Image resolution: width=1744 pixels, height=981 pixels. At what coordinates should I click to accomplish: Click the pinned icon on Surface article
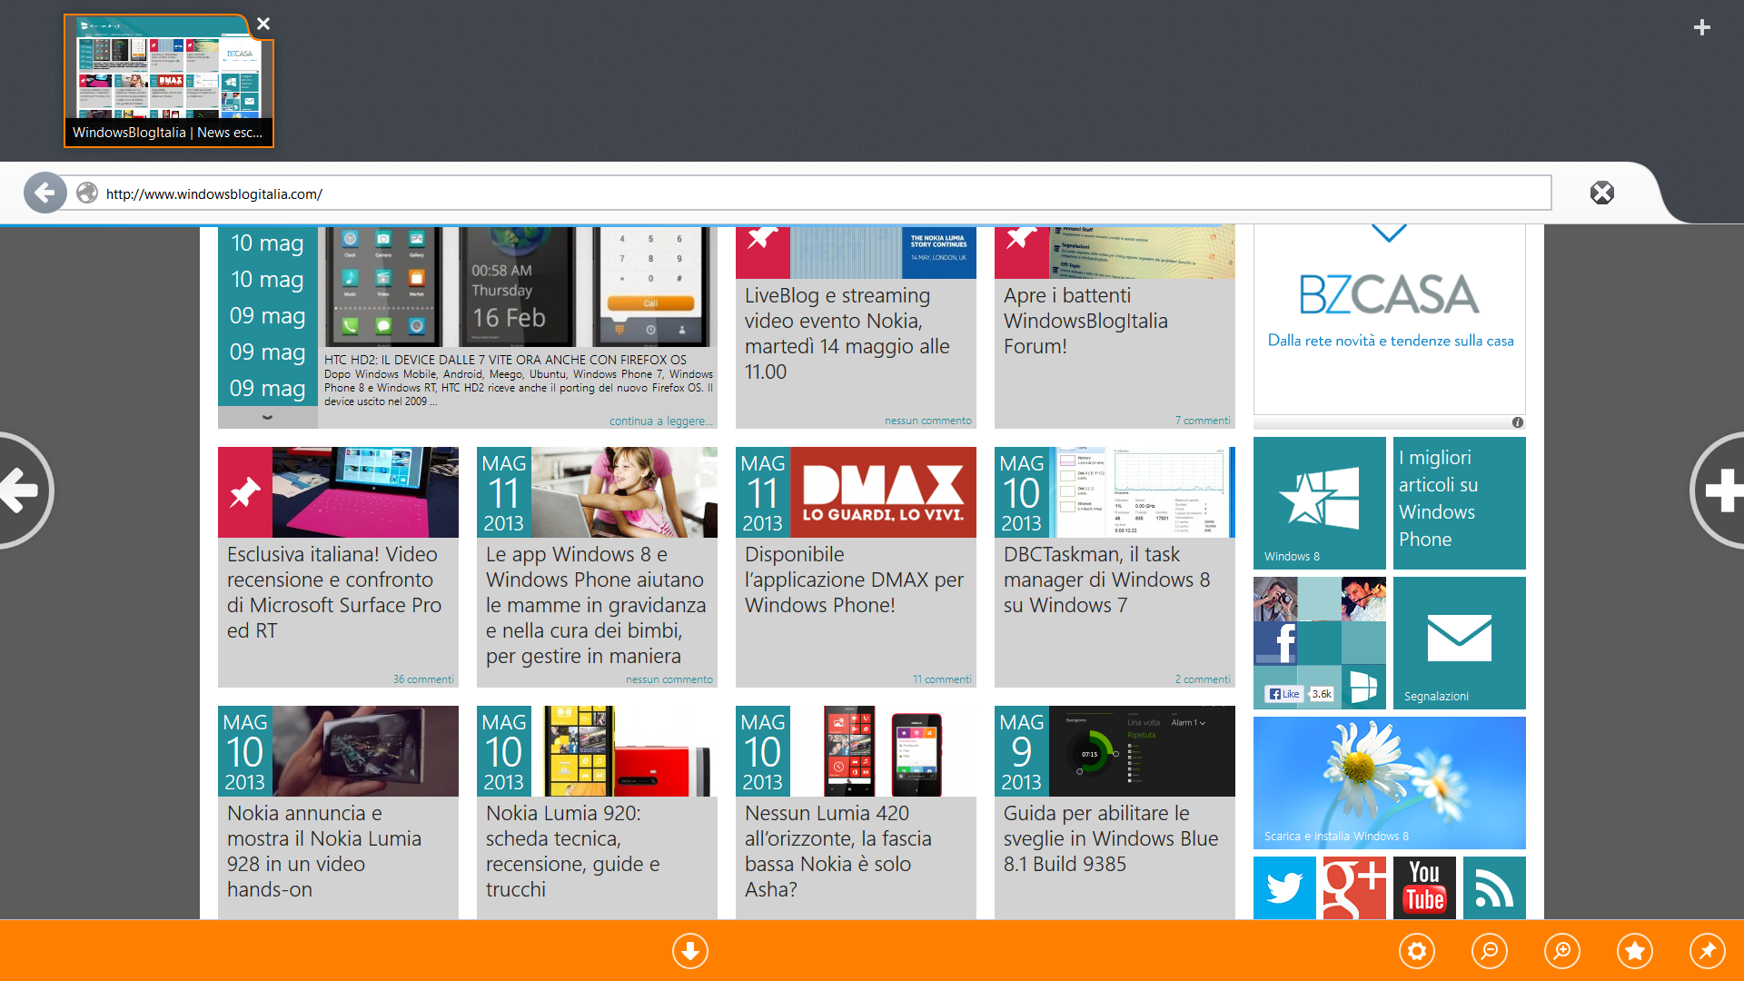pos(245,492)
